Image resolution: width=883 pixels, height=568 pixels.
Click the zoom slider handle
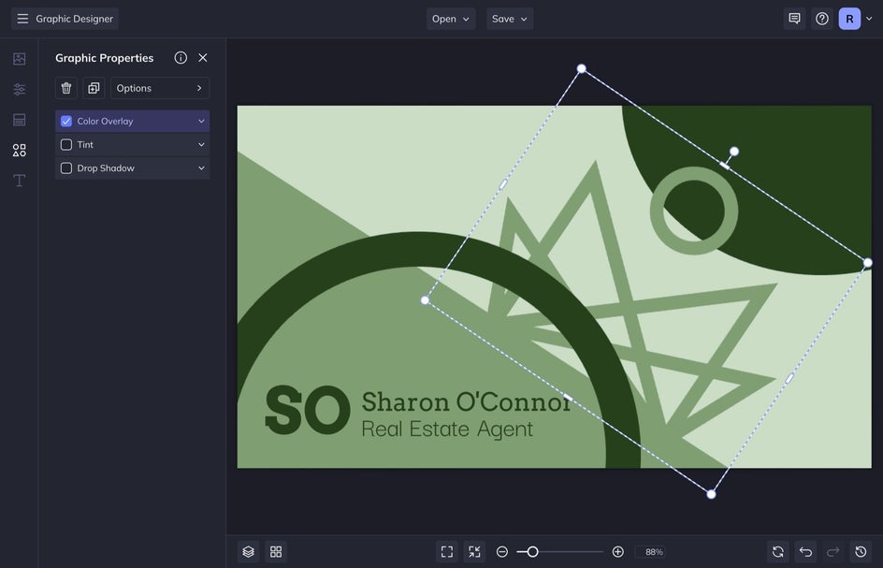click(532, 552)
